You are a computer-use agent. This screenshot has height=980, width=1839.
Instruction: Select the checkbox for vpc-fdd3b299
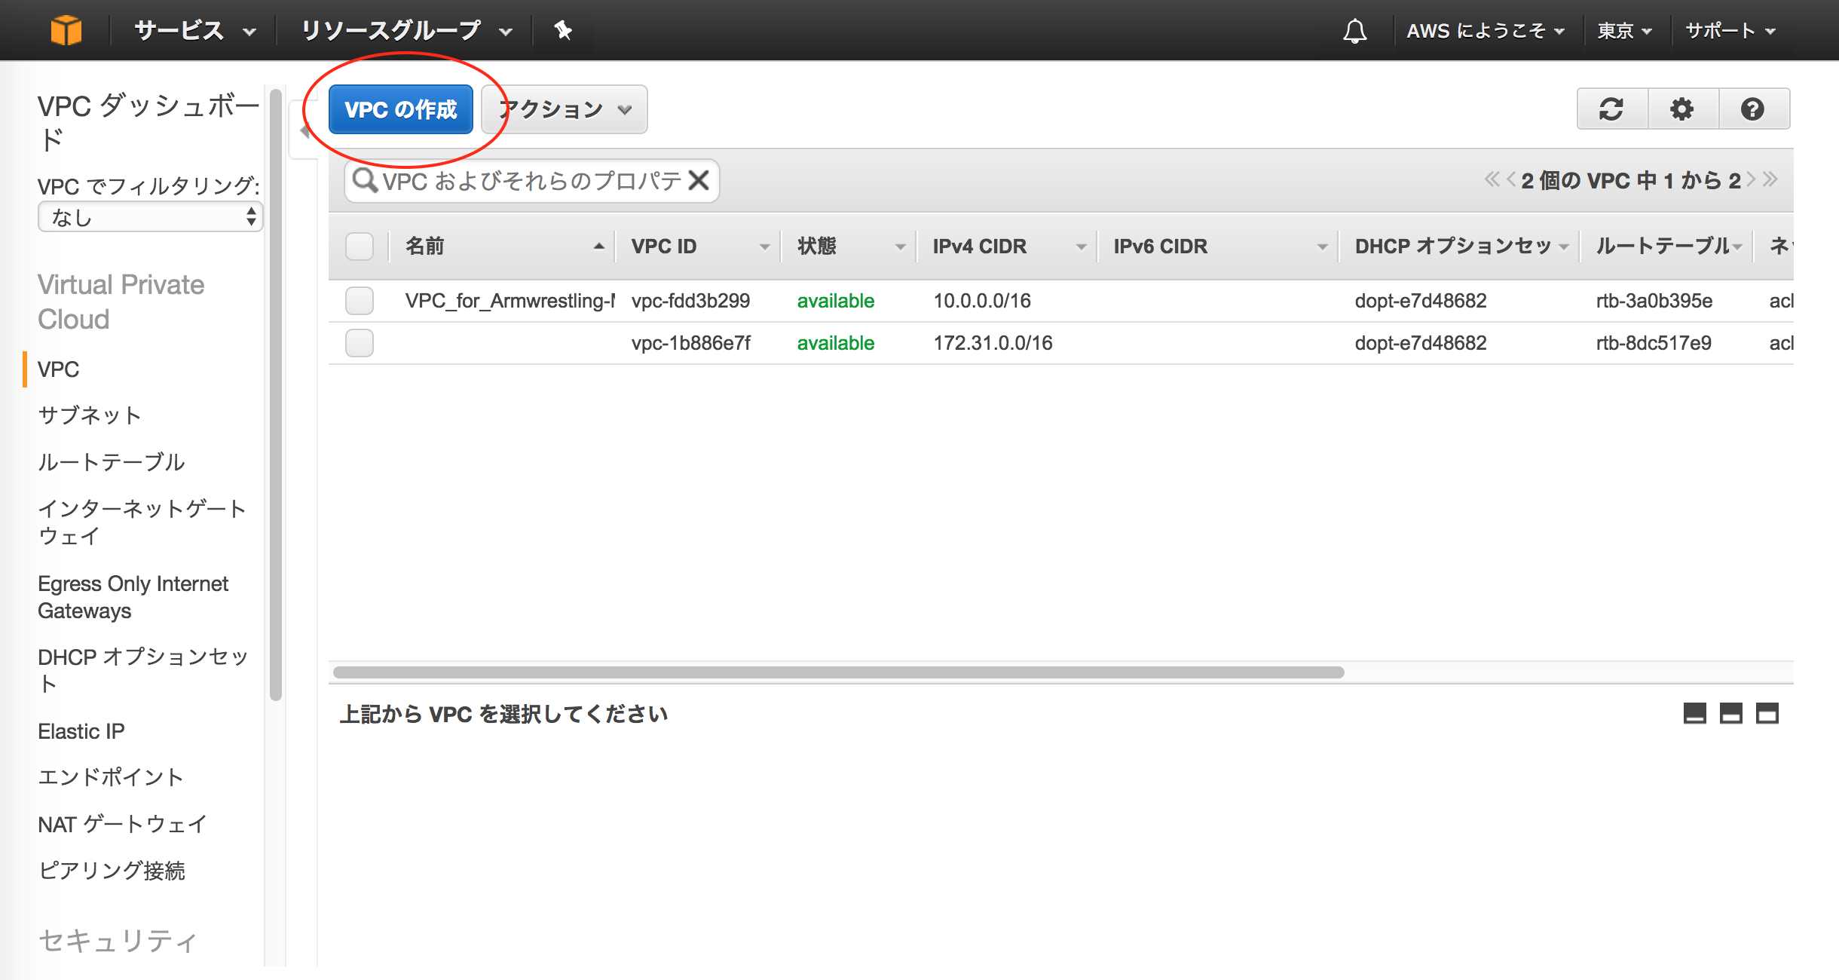[x=361, y=300]
